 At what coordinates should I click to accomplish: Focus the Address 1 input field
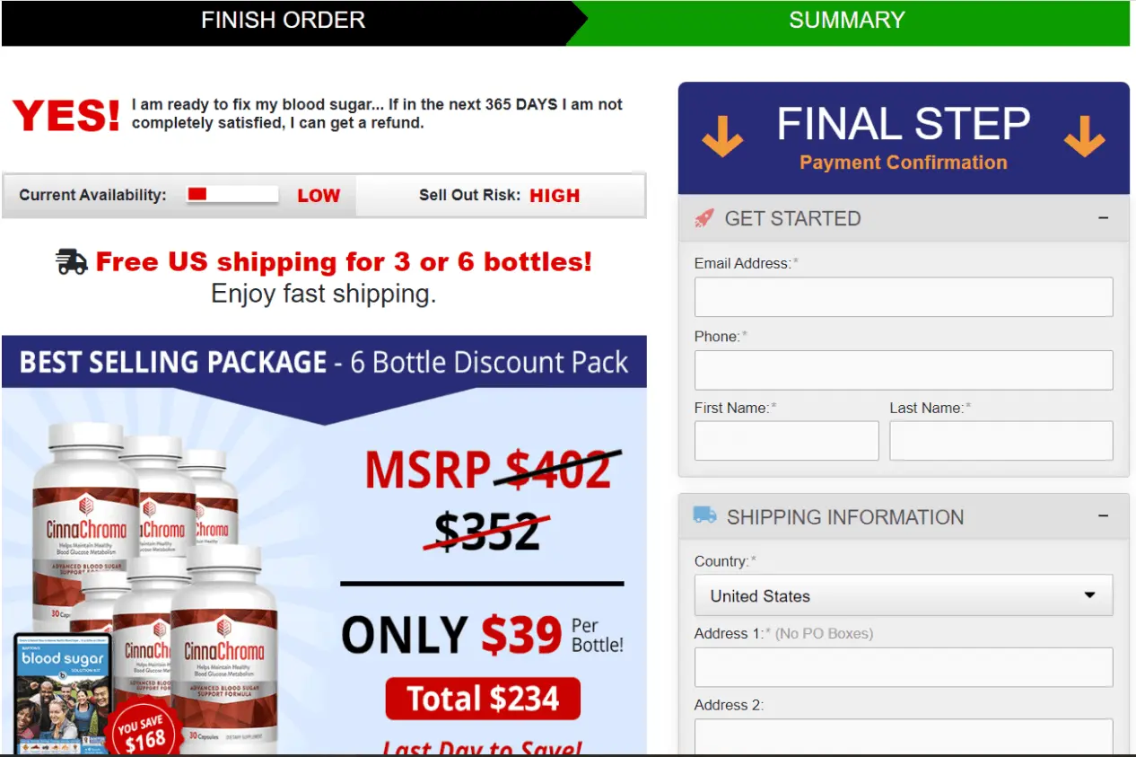(904, 667)
